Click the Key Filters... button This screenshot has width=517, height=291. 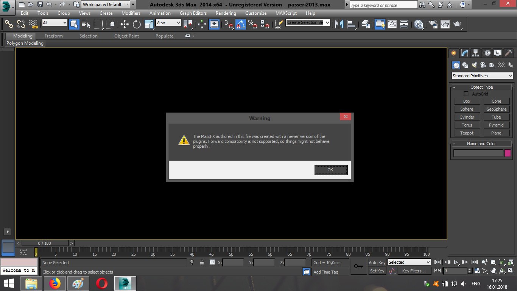tap(414, 271)
